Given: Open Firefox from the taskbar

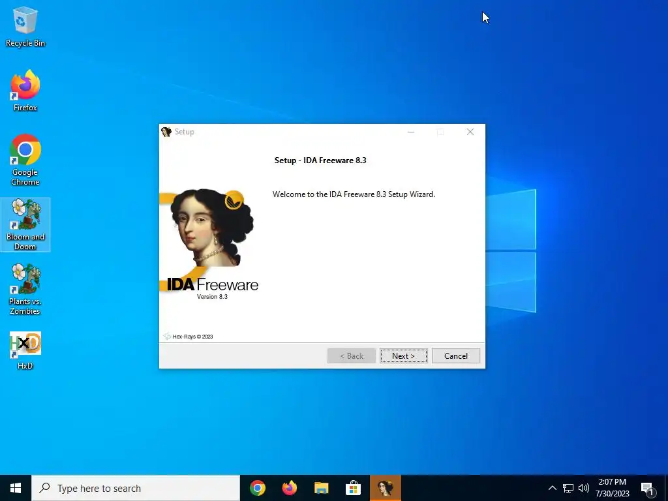Looking at the screenshot, I should [x=290, y=488].
